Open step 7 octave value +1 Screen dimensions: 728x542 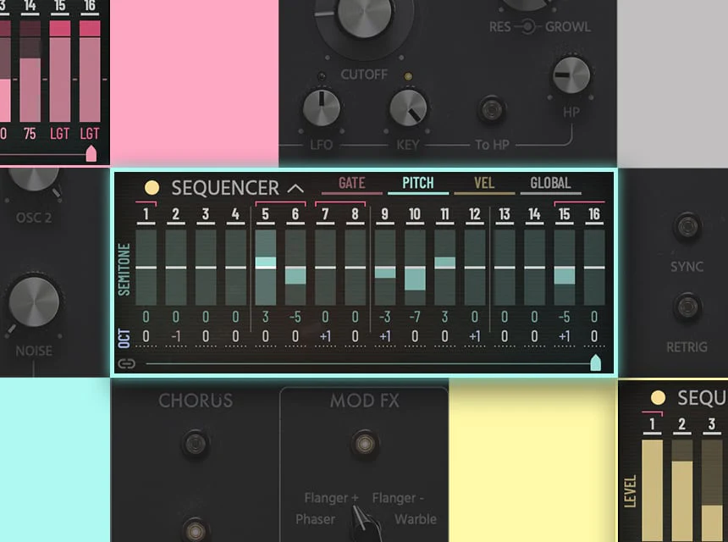pyautogui.click(x=325, y=336)
